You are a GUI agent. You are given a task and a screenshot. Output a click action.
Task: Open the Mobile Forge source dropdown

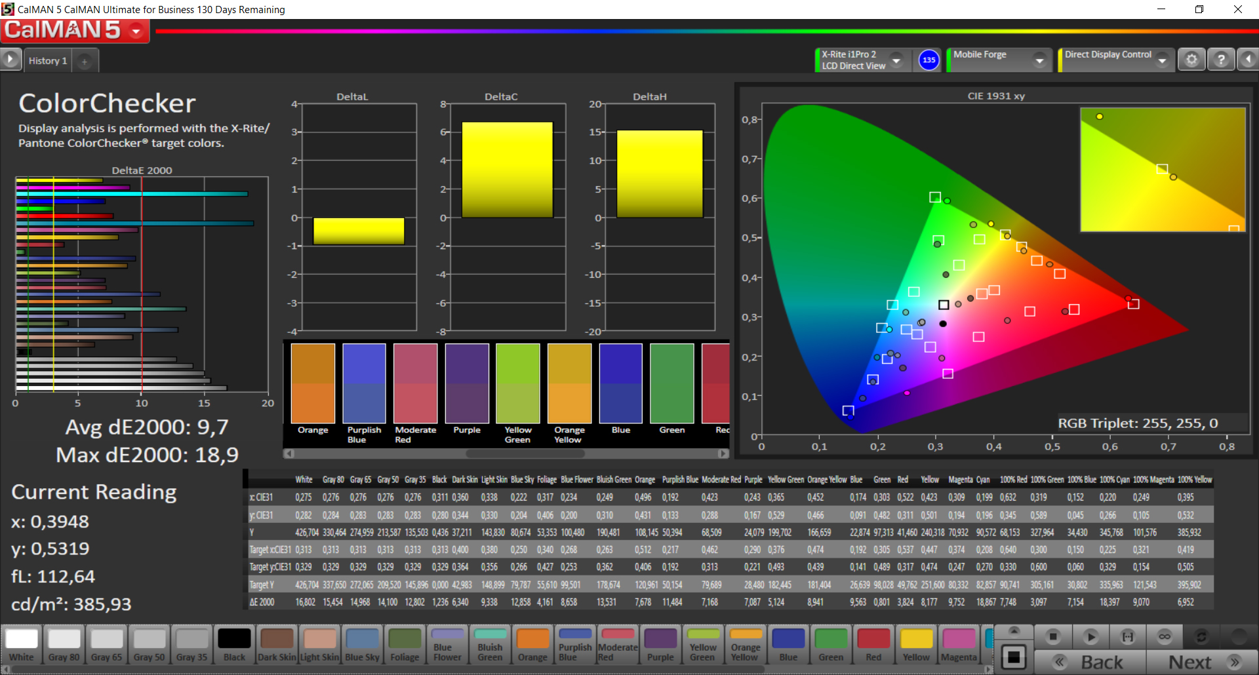coord(1039,60)
